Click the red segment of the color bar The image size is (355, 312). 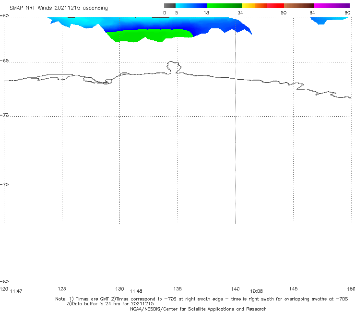(x=275, y=6)
